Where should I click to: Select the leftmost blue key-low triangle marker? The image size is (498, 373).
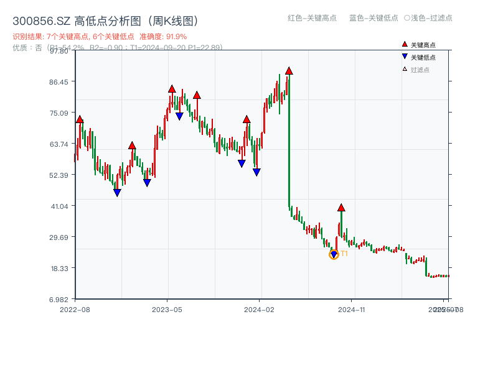(116, 191)
